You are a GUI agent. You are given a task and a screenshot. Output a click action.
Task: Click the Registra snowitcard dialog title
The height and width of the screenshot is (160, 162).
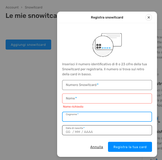[107, 17]
